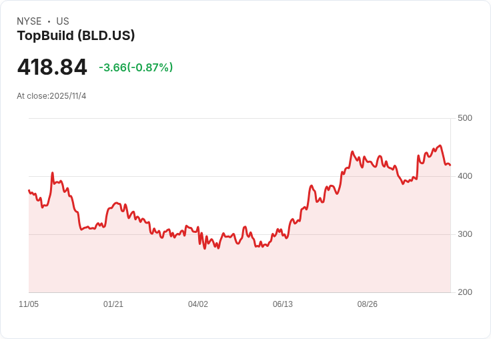Screen dimensions: 491x339
Task: Select the 418.84 closing price
Action: point(52,67)
